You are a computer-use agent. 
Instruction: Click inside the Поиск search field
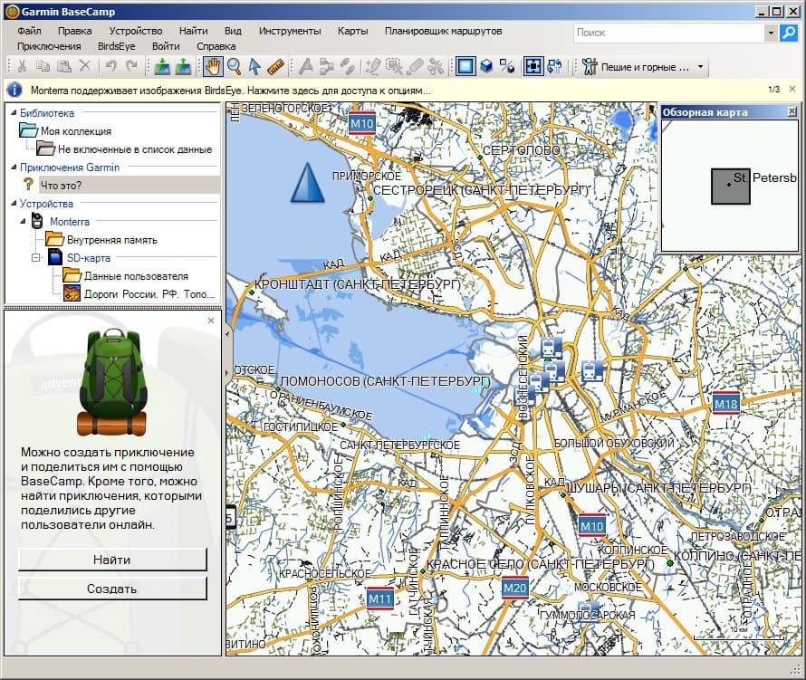tap(669, 33)
